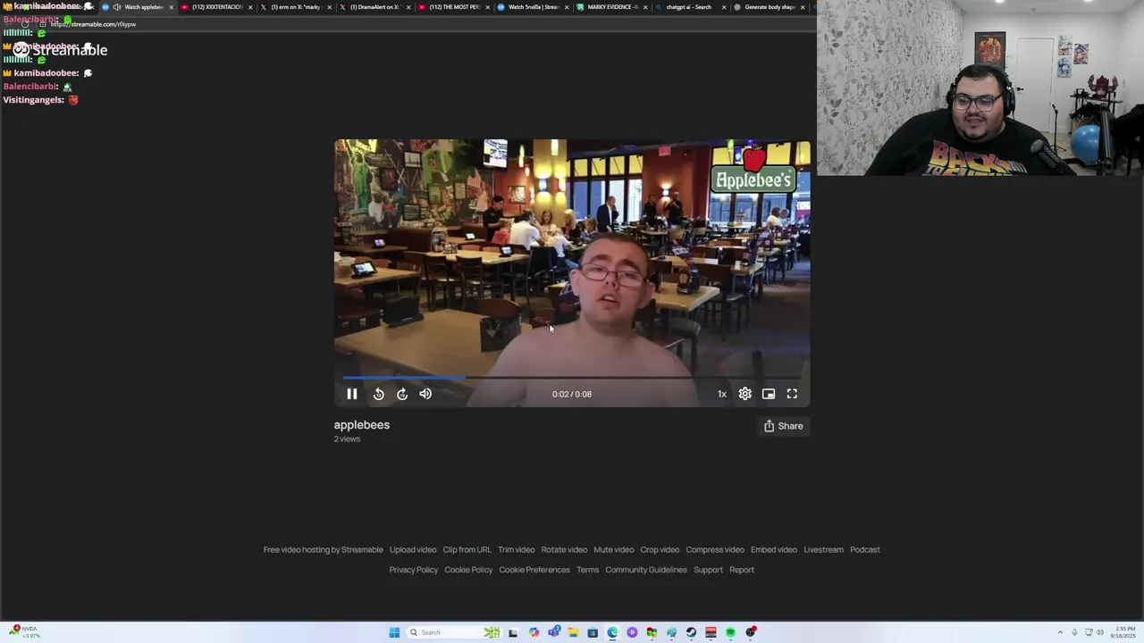The image size is (1144, 643).
Task: Click the Streamable logo
Action: point(61,50)
